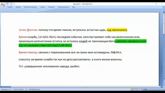Open Customize Quick Access Toolbar dropdown
Viewport: 165px width, 93px height.
coord(15,4)
